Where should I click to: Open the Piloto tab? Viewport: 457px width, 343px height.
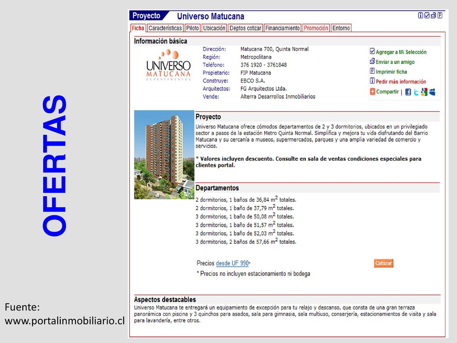tap(192, 28)
